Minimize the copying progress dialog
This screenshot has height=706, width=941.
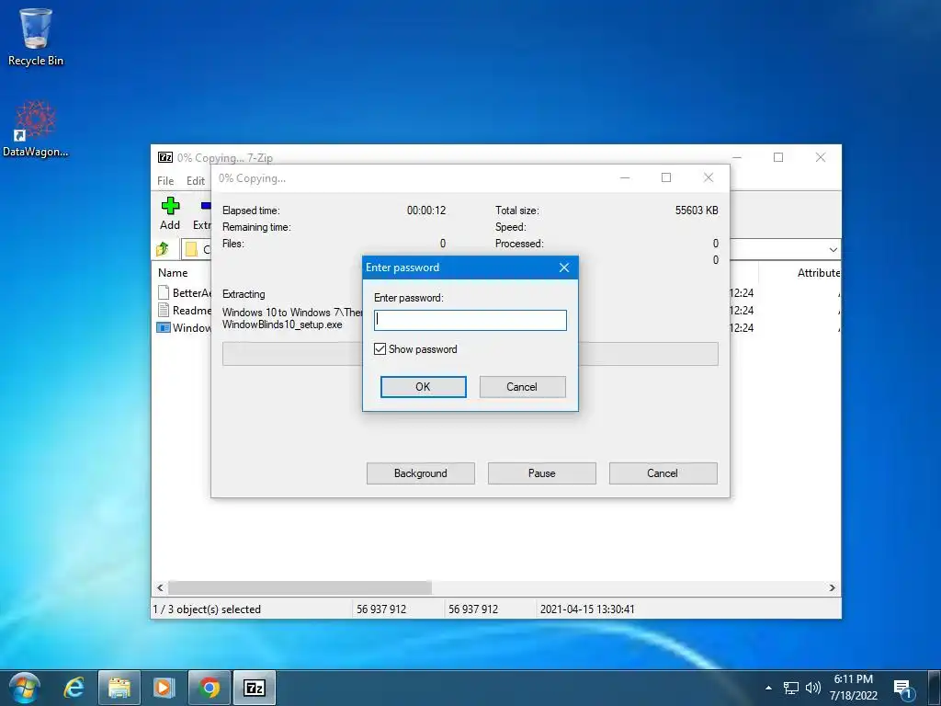click(x=625, y=177)
